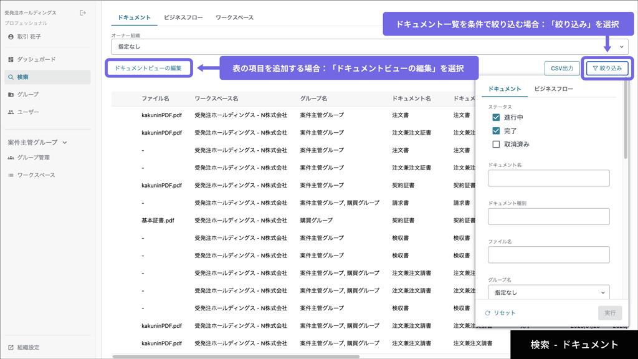This screenshot has height=359, width=638.
Task: Click the CSV出力 button
Action: pos(562,69)
